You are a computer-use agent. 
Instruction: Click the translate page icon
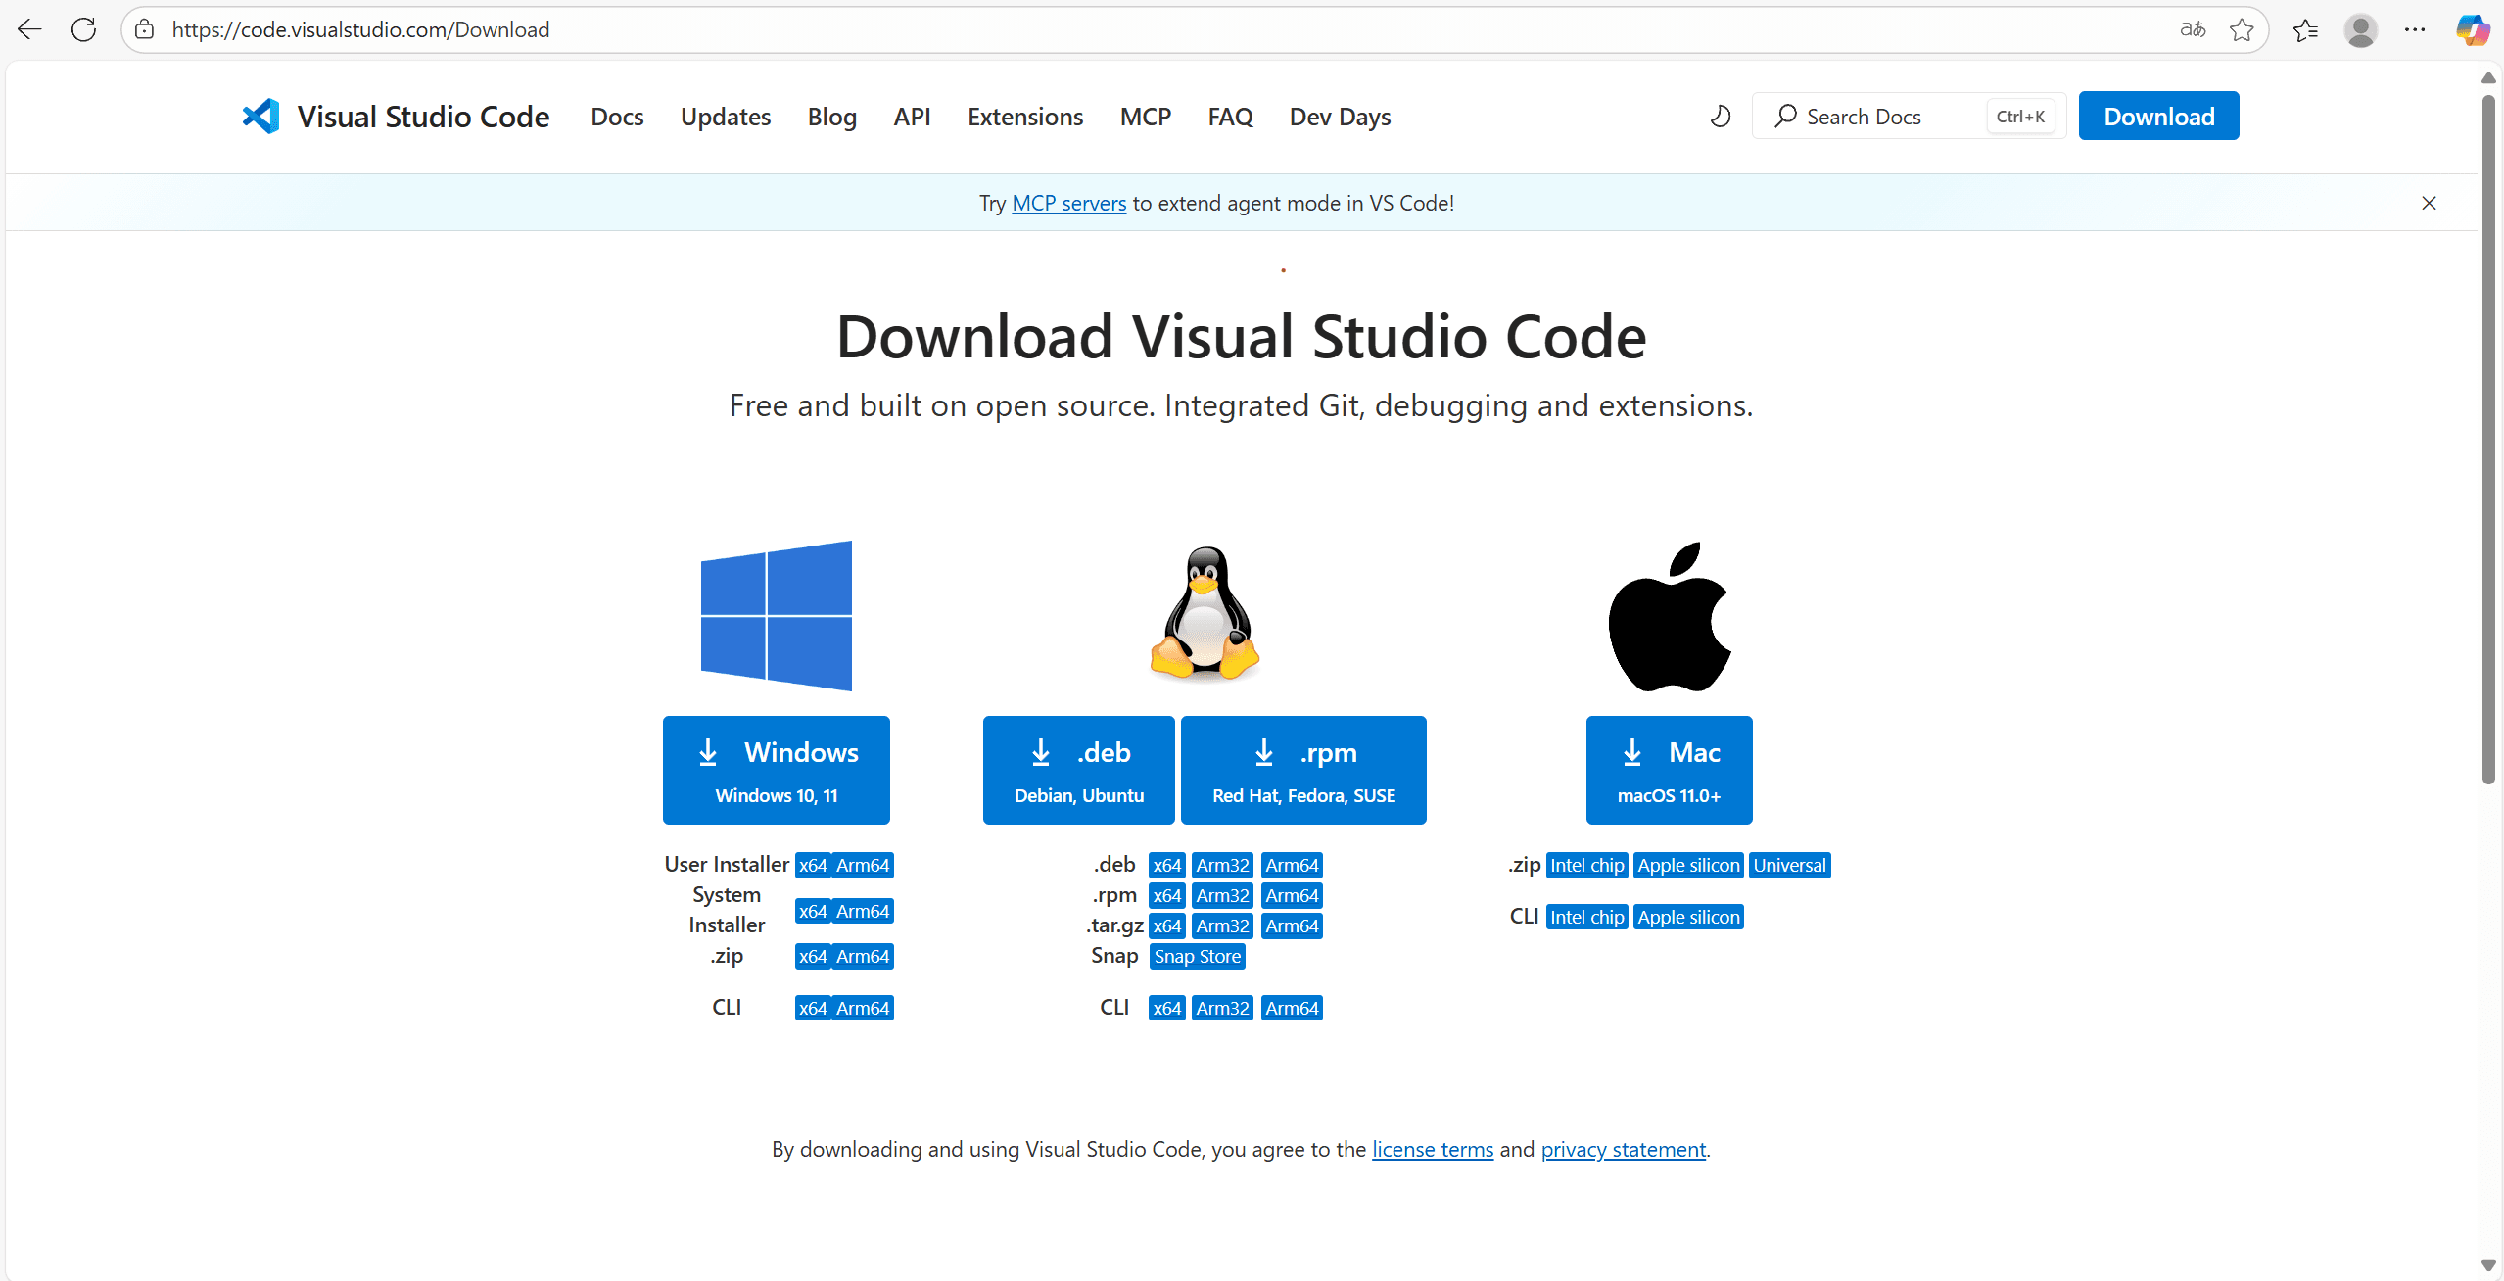click(2193, 29)
